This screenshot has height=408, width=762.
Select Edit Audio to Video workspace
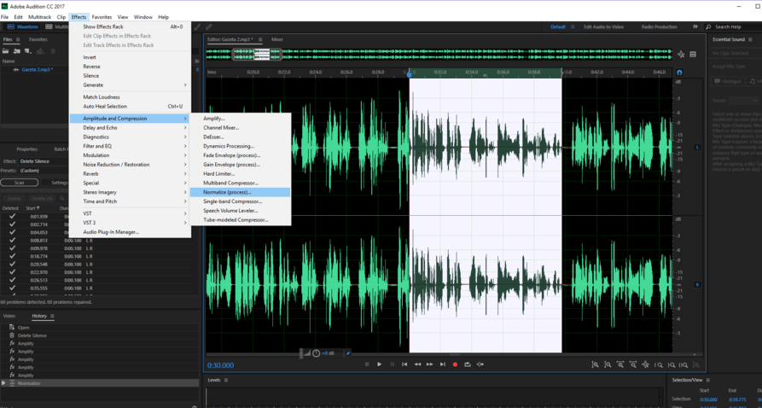pos(603,26)
